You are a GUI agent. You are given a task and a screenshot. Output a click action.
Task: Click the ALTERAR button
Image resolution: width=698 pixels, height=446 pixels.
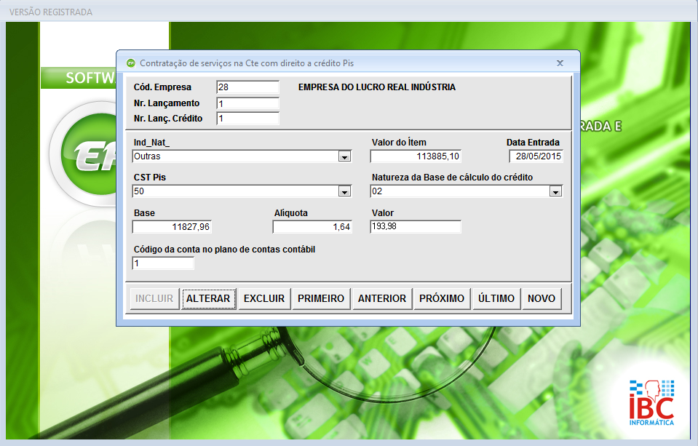point(208,298)
